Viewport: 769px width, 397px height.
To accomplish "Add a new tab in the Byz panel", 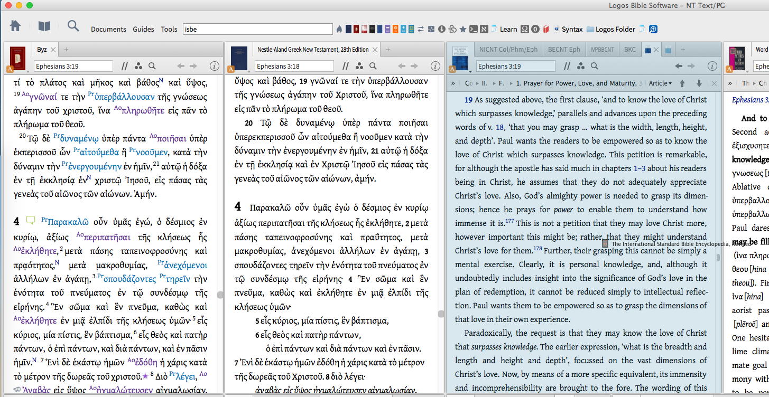I will tap(66, 50).
